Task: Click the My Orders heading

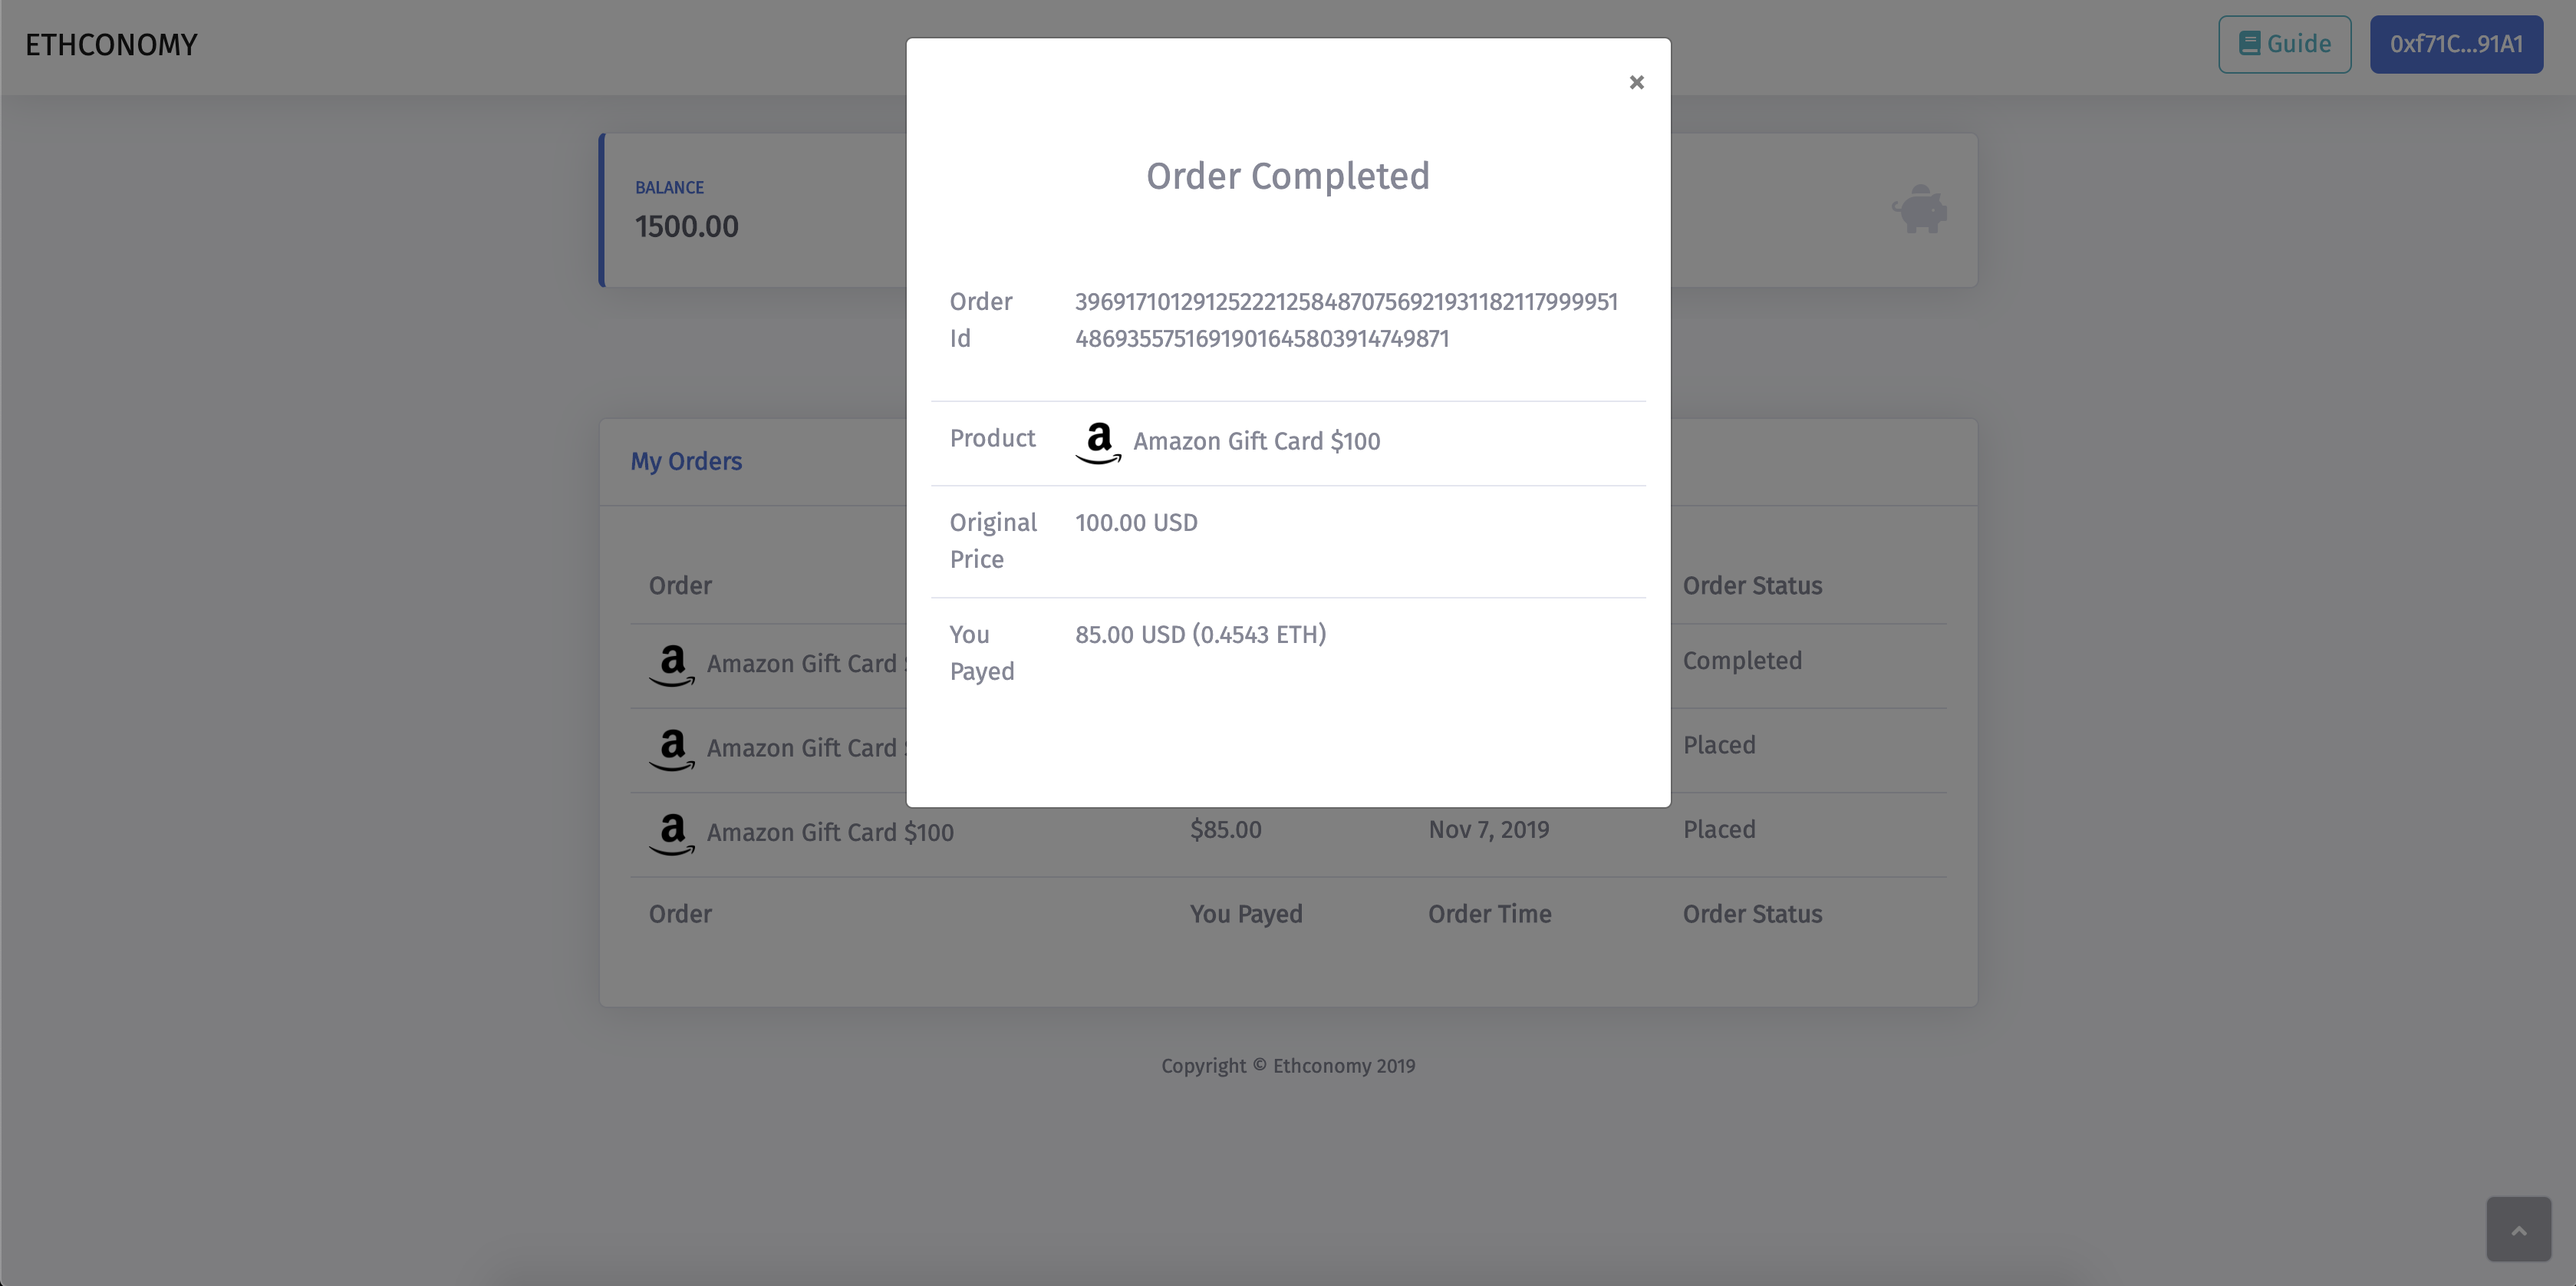Action: (x=686, y=461)
